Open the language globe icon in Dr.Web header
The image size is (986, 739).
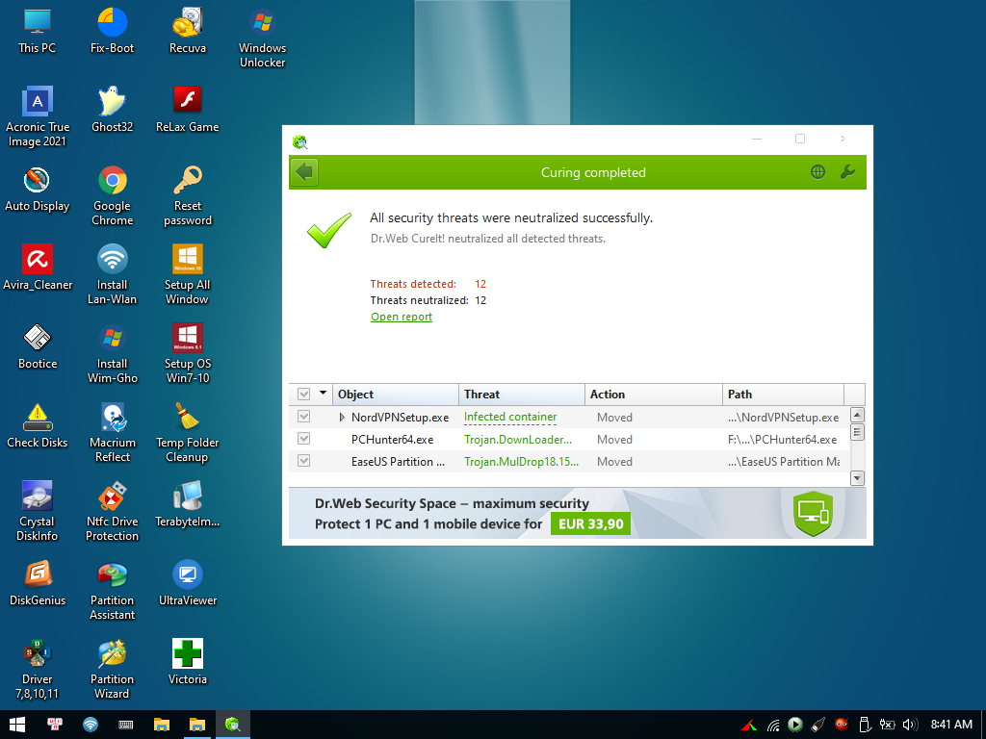[817, 172]
